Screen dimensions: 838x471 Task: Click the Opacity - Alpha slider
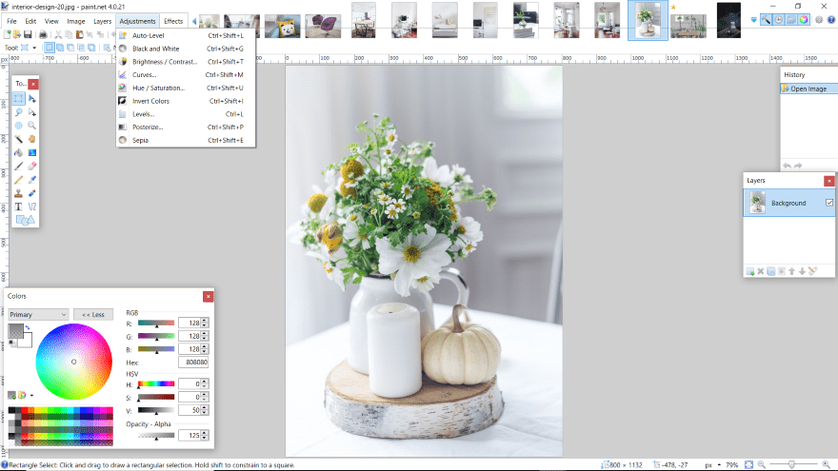point(156,435)
